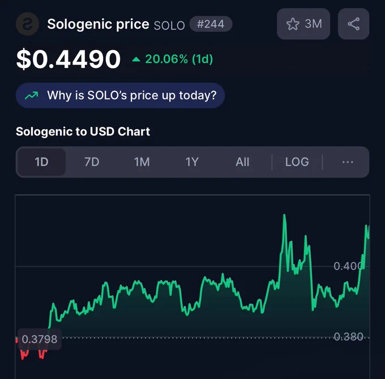Image resolution: width=385 pixels, height=379 pixels.
Task: Switch chart to 1Y range
Action: tap(192, 162)
